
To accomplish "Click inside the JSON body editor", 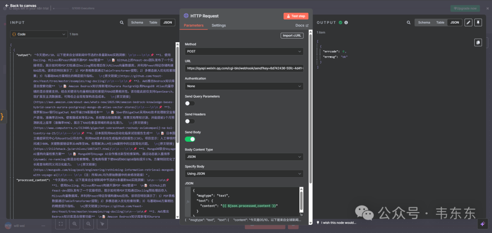I will [245, 202].
